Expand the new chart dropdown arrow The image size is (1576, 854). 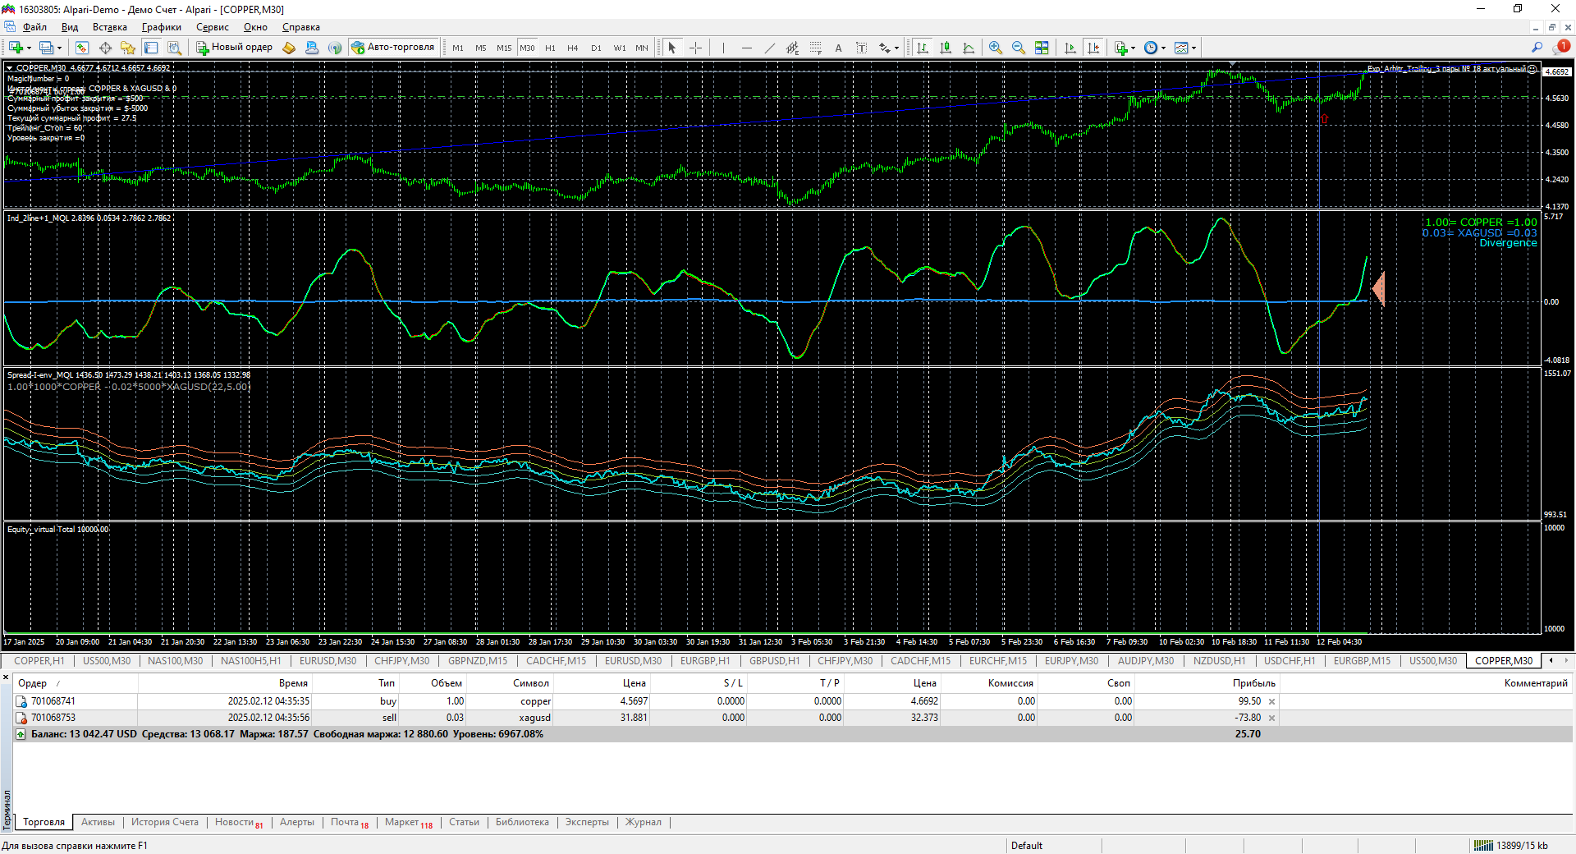30,48
